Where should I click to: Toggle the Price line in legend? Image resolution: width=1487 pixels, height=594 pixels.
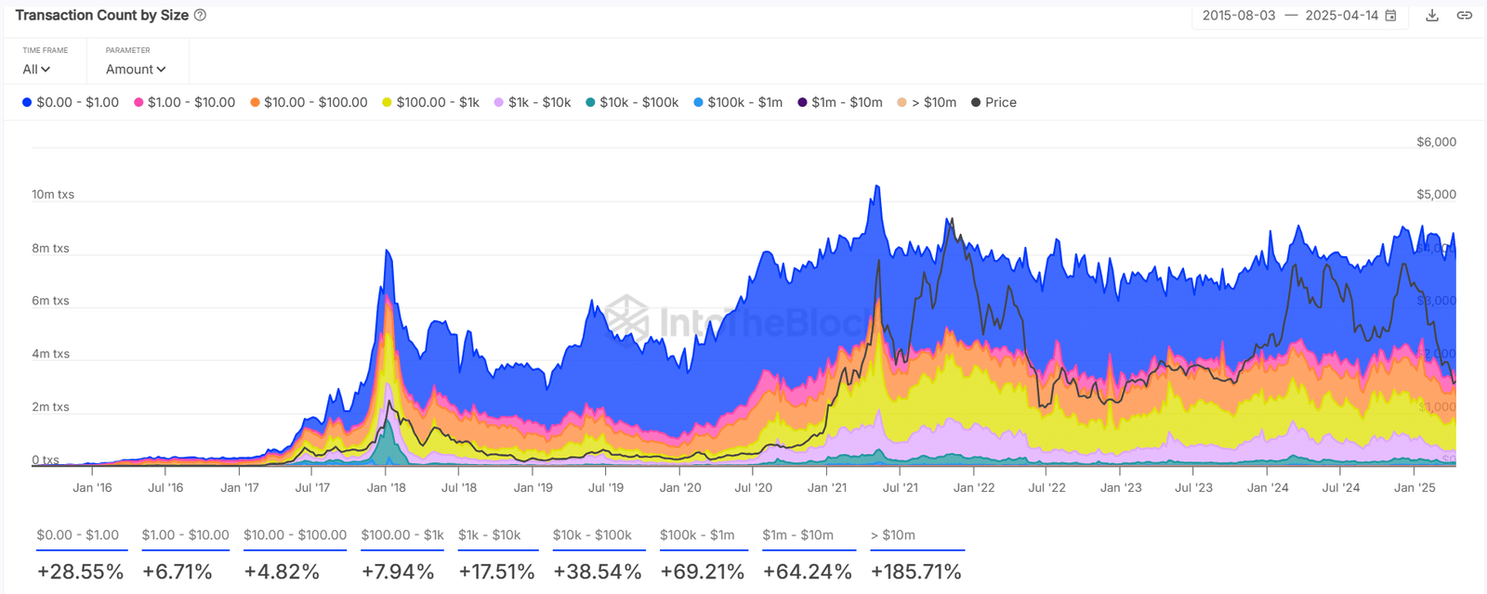coord(994,102)
